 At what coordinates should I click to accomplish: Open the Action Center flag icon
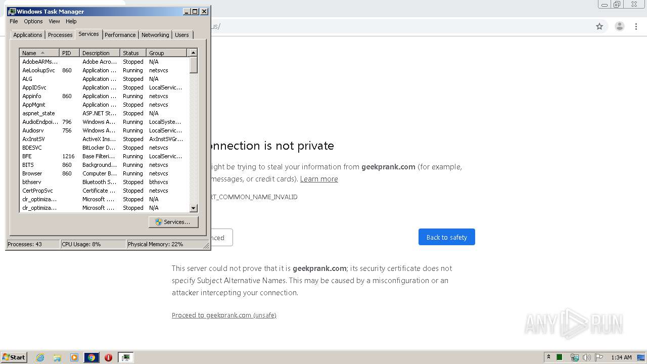pyautogui.click(x=599, y=357)
